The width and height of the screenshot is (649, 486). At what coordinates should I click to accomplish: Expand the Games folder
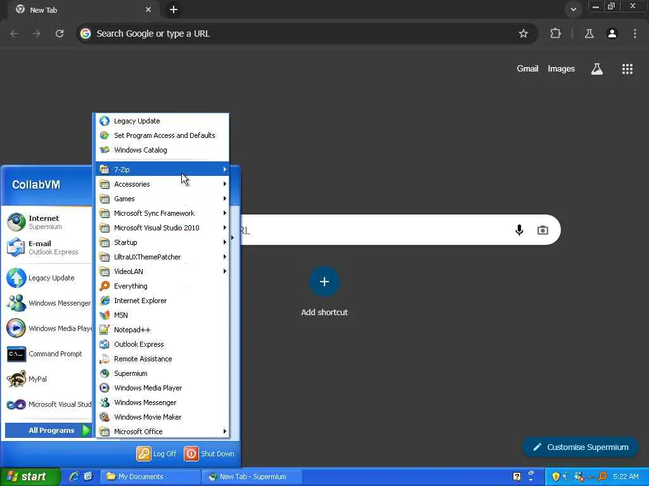tap(162, 198)
